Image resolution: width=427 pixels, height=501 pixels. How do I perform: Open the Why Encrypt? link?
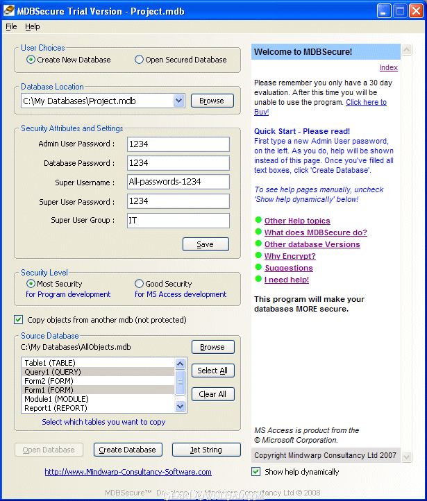pos(290,256)
